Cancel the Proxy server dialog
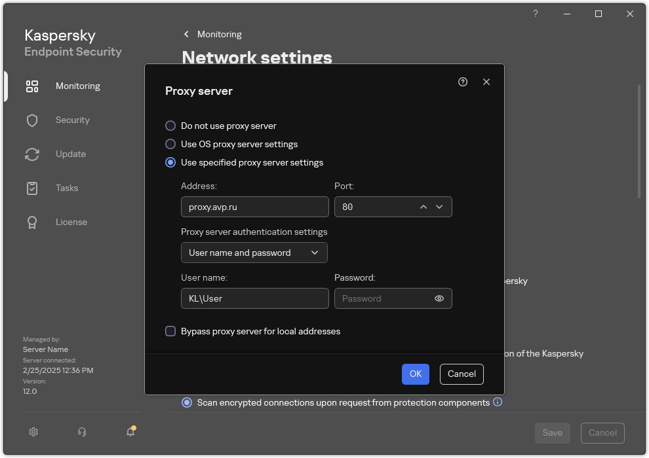This screenshot has width=649, height=458. 462,374
